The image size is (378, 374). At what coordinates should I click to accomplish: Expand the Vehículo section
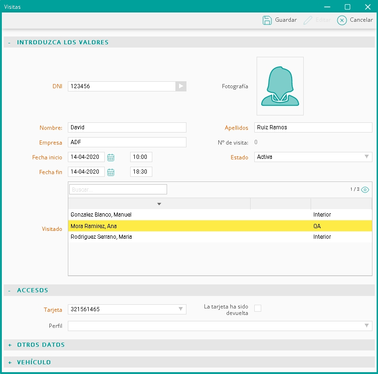pyautogui.click(x=10, y=362)
